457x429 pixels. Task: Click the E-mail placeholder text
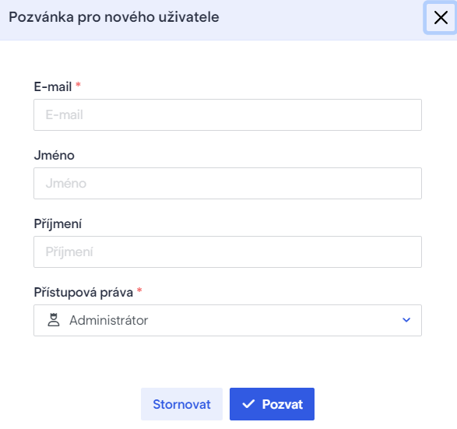pos(65,114)
